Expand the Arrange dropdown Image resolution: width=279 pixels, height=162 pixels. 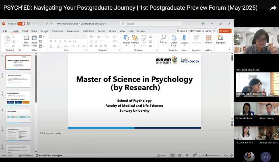point(135,40)
